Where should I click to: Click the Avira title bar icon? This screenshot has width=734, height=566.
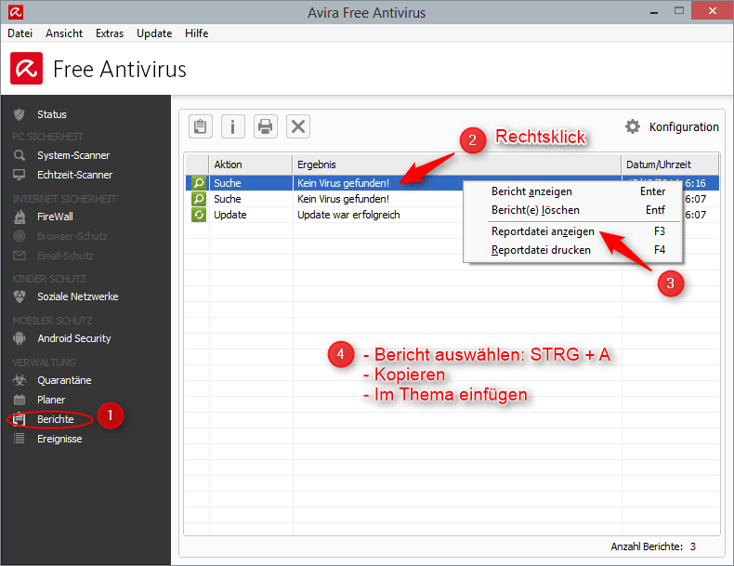16,12
